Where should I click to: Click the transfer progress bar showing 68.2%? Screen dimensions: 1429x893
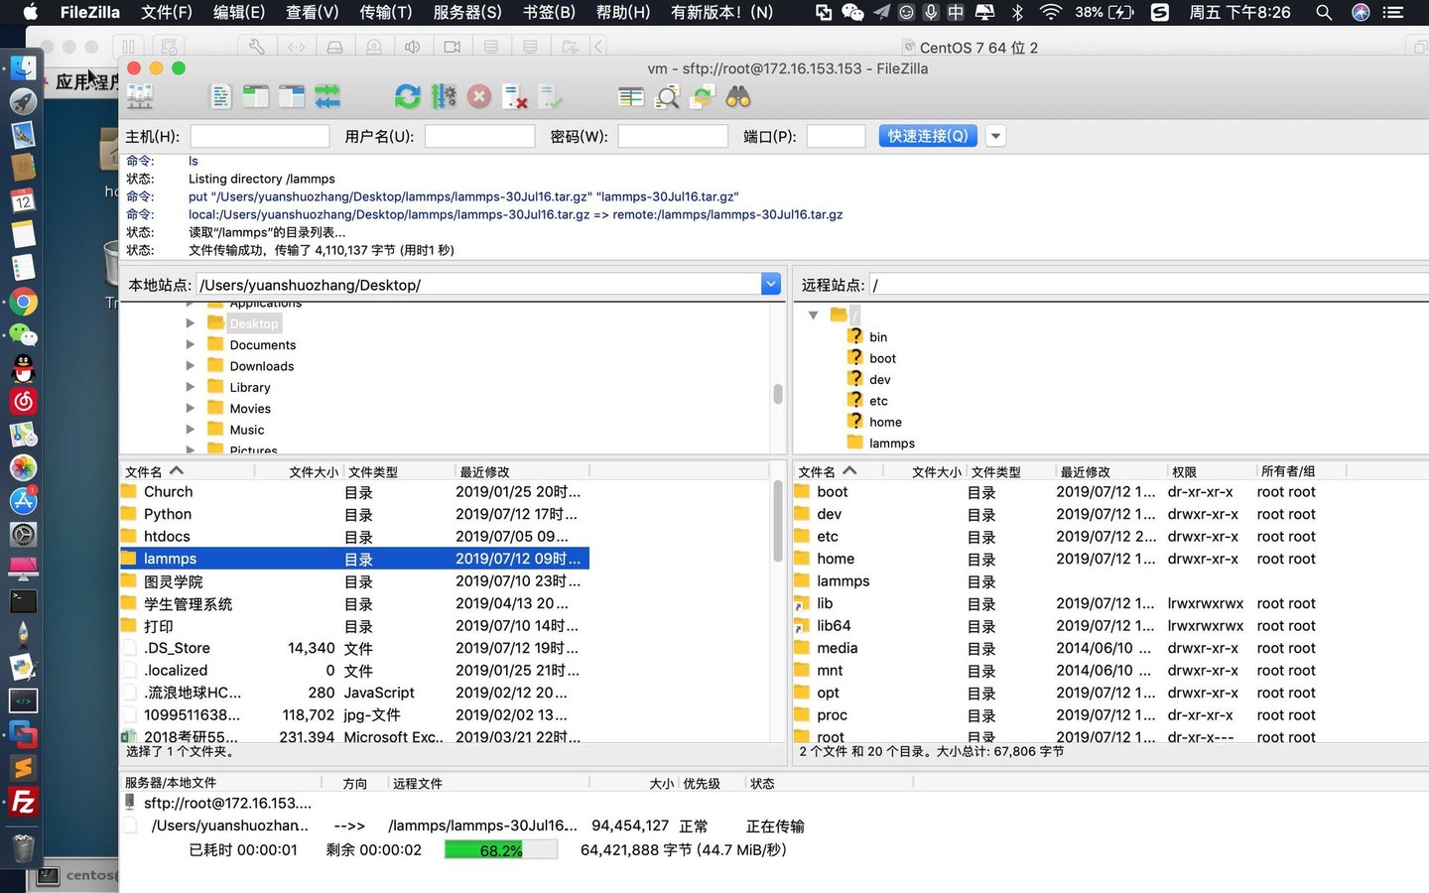click(x=500, y=849)
